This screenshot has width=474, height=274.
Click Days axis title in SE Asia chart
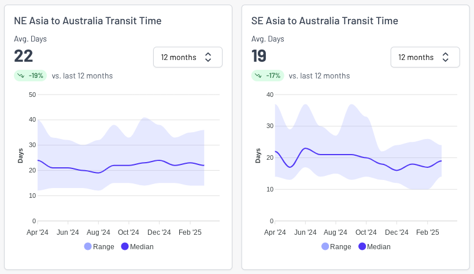click(x=258, y=156)
